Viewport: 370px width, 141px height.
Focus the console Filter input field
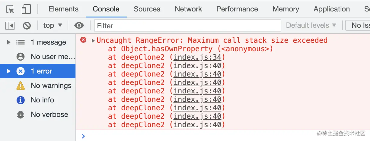tap(187, 26)
